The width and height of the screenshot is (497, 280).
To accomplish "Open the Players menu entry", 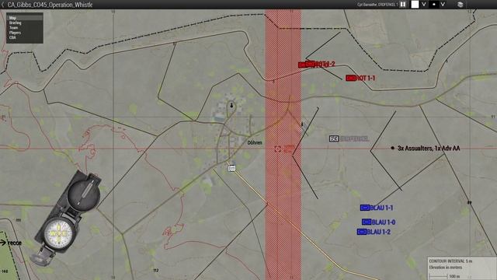I will tap(25, 33).
